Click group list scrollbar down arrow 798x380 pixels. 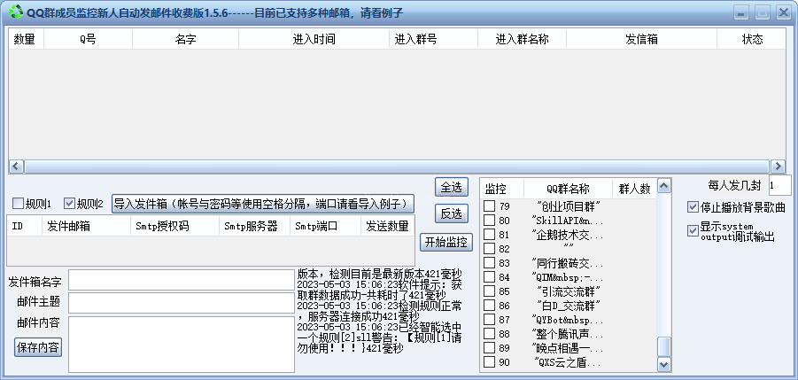[663, 365]
